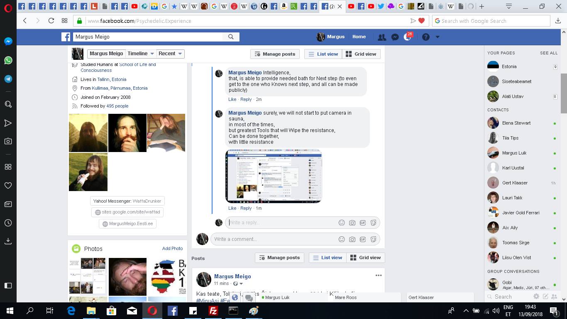Toggle the Opera sidebar panel button
Viewport: 567px width, 319px height.
(x=8, y=286)
